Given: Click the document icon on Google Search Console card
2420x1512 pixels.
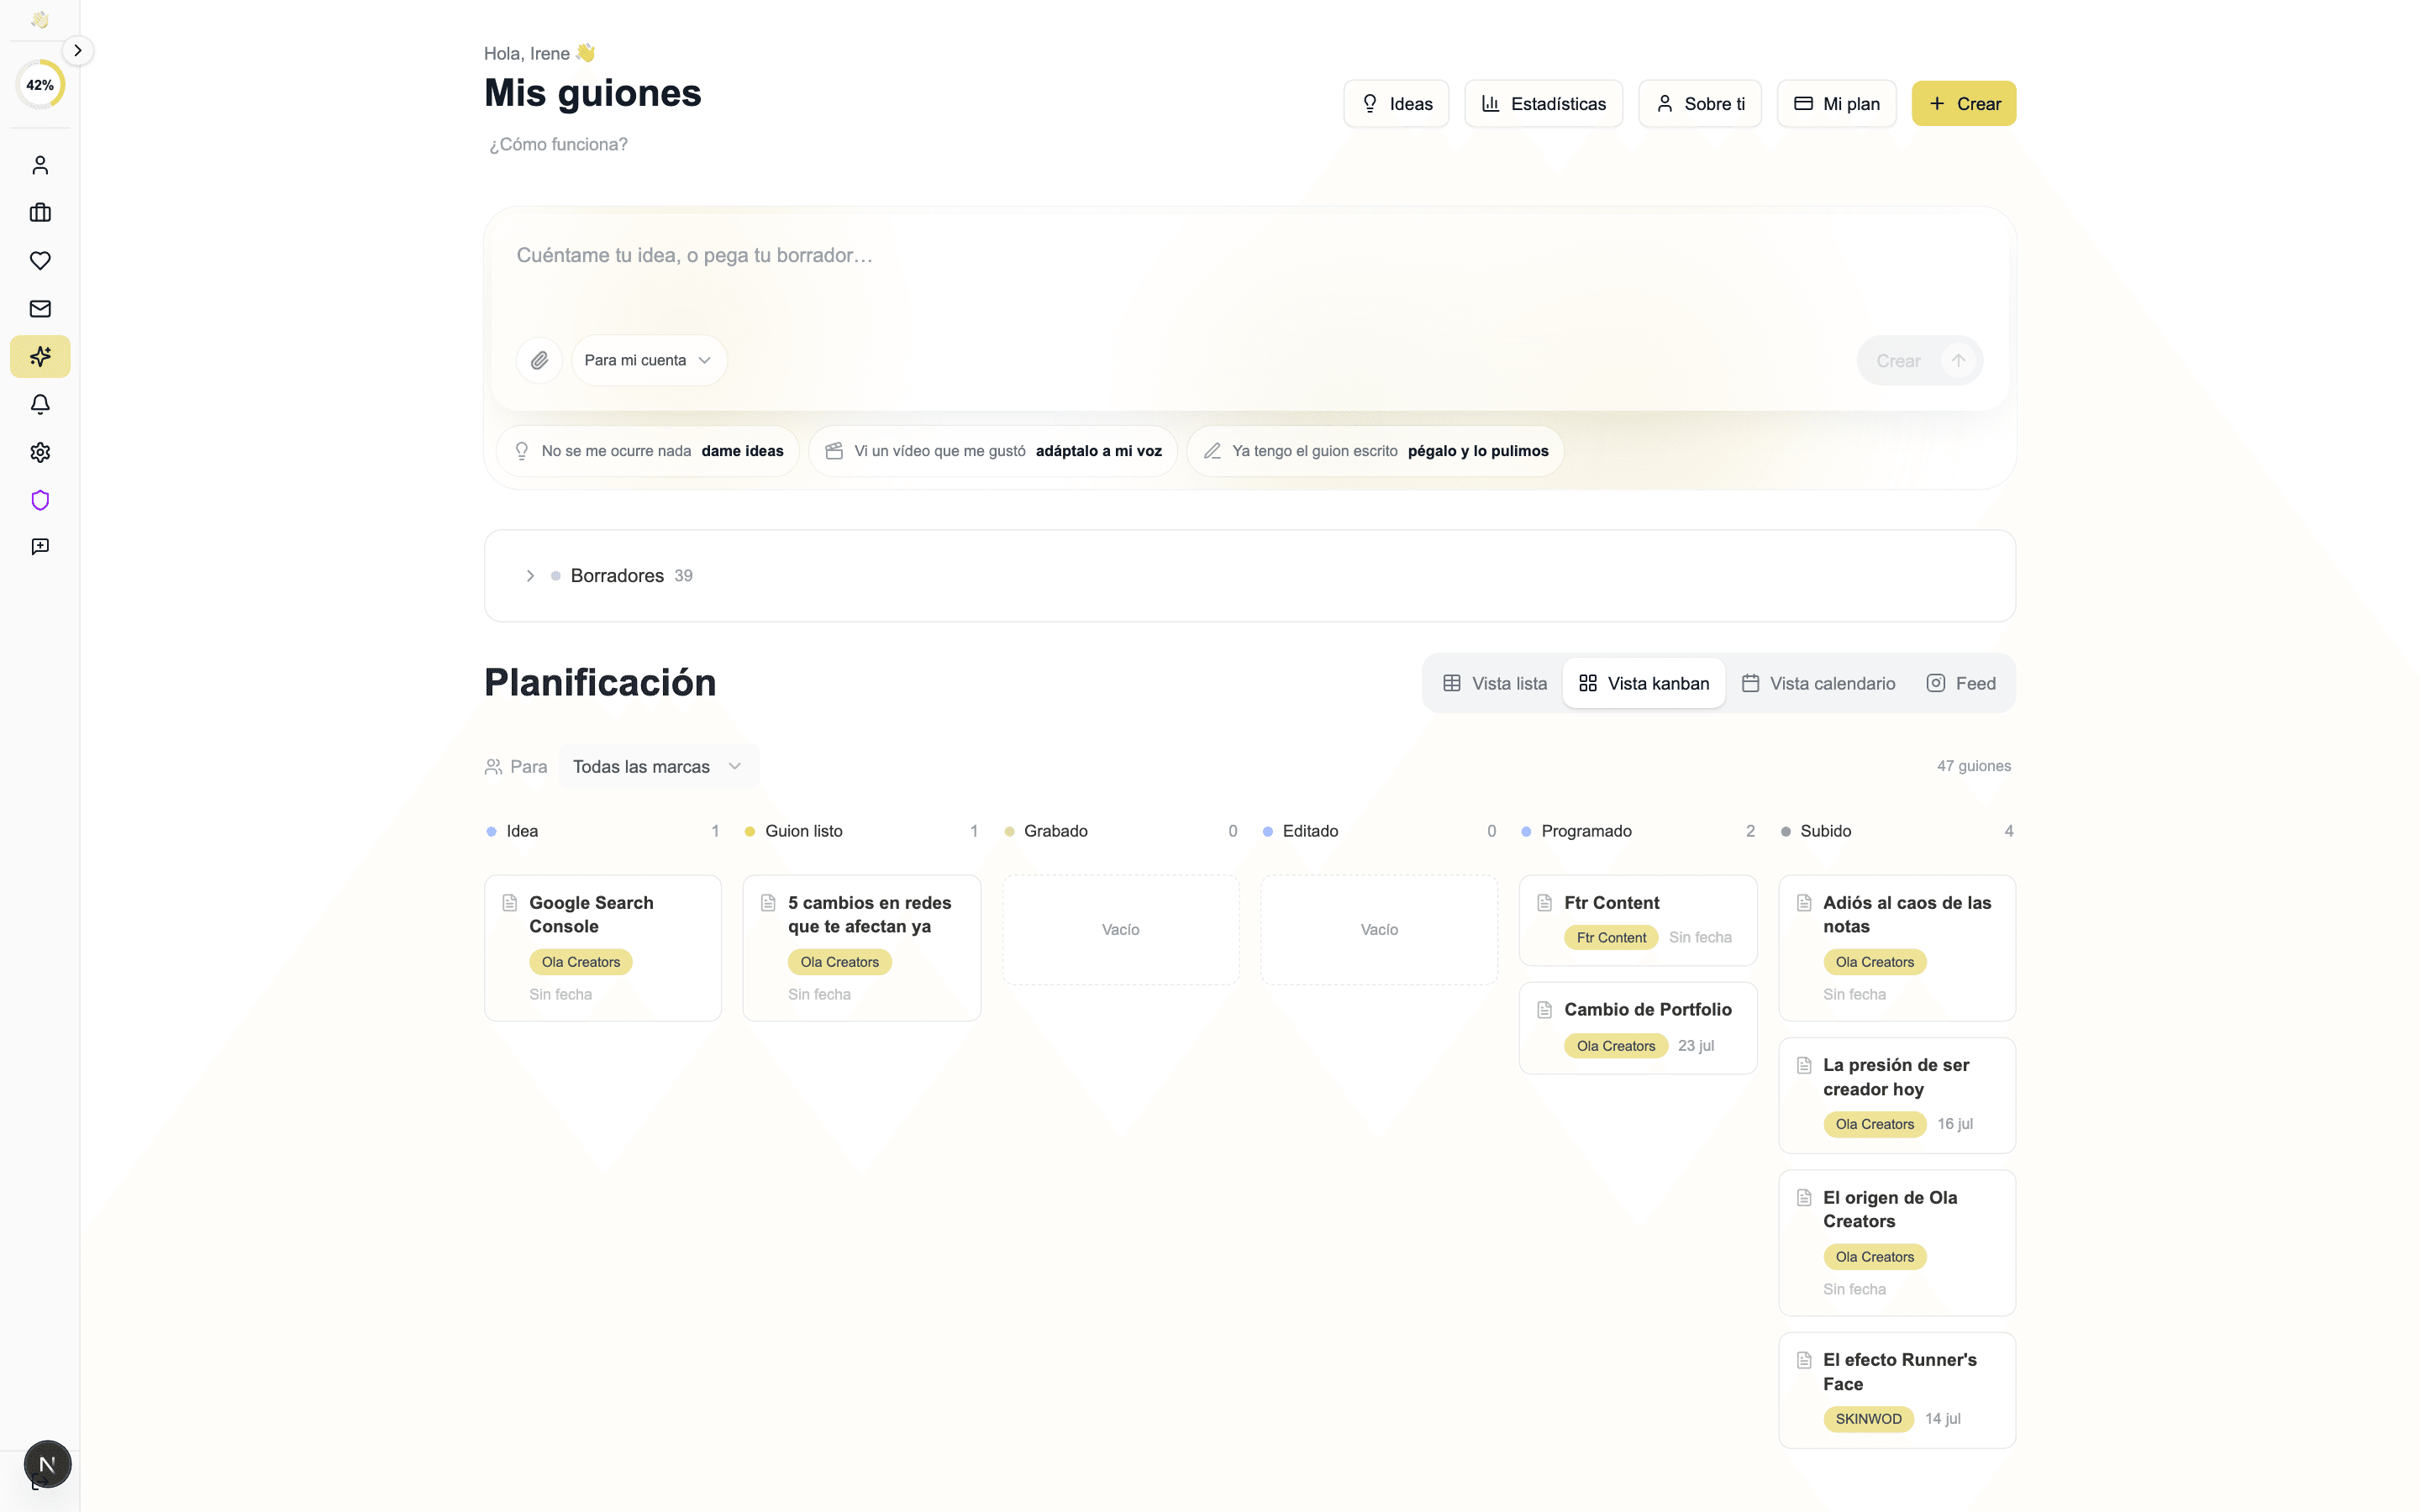Looking at the screenshot, I should [510, 903].
